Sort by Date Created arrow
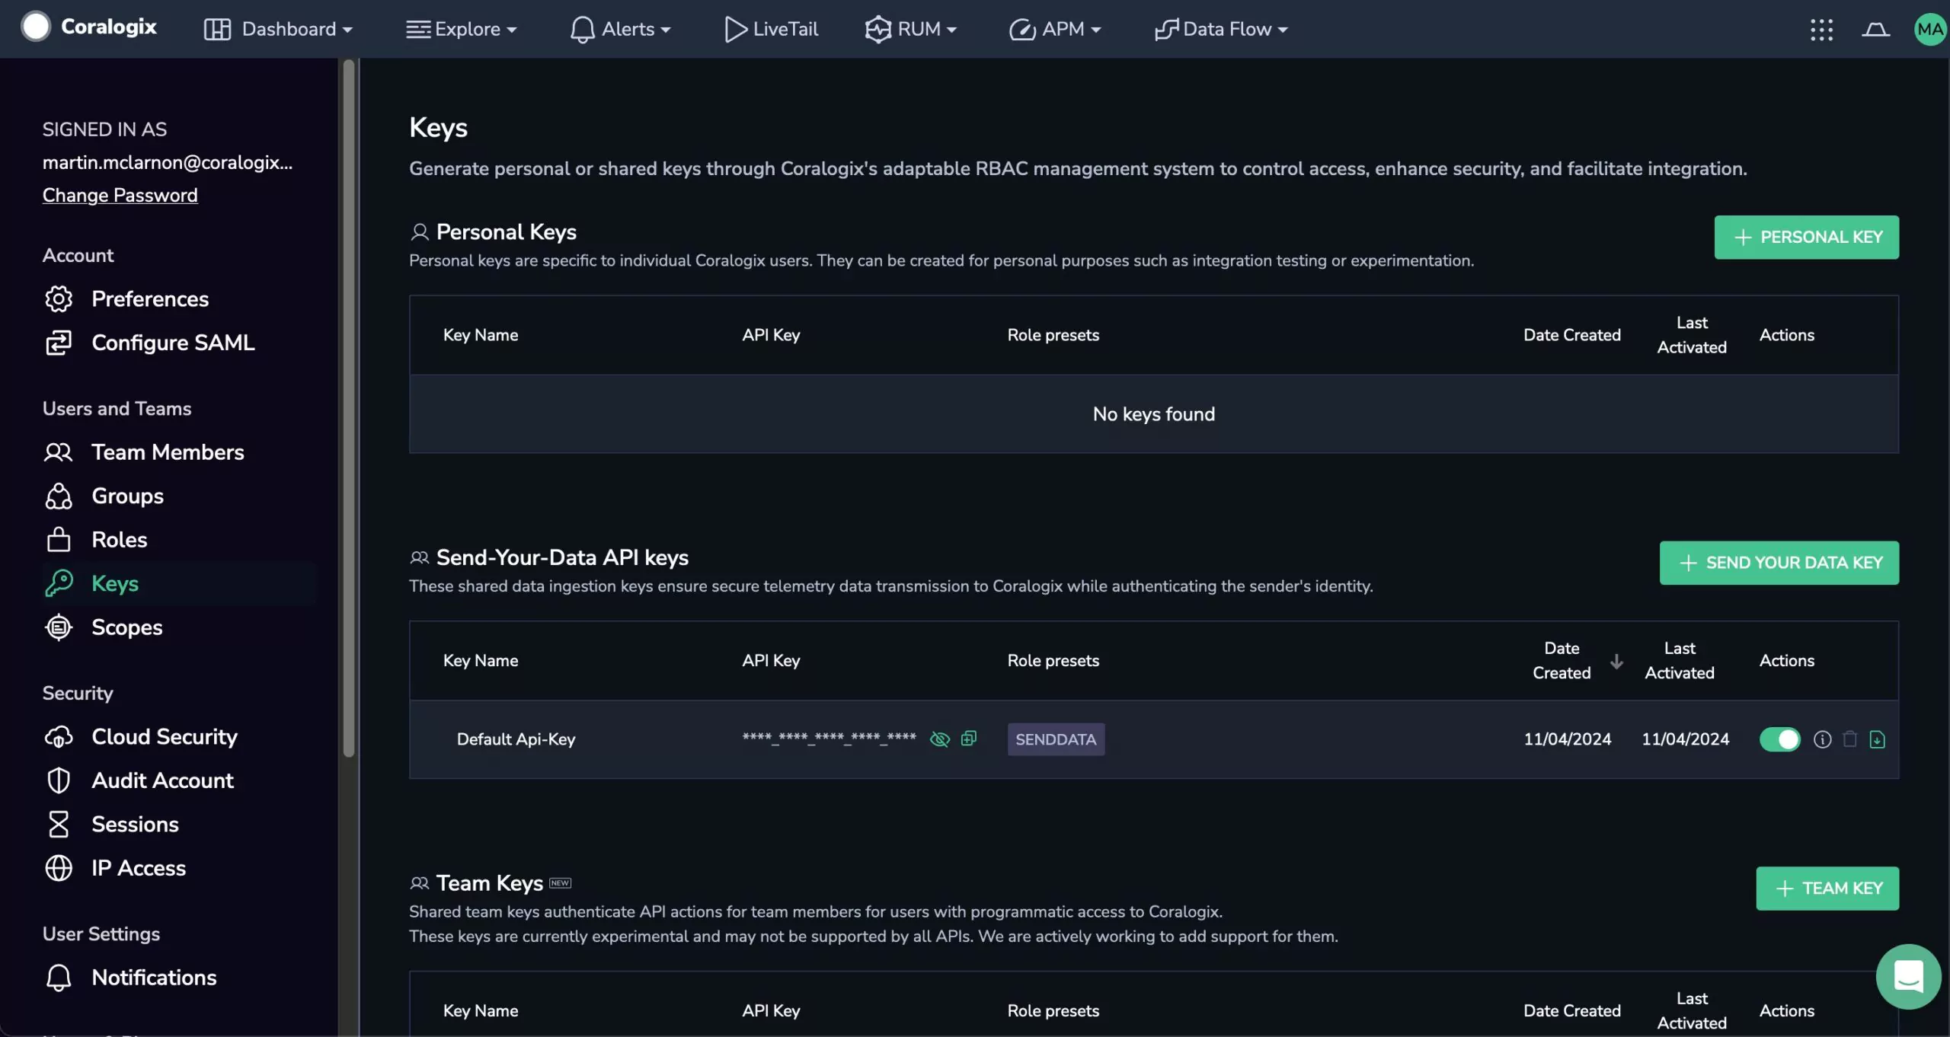Viewport: 1950px width, 1037px height. coord(1616,662)
